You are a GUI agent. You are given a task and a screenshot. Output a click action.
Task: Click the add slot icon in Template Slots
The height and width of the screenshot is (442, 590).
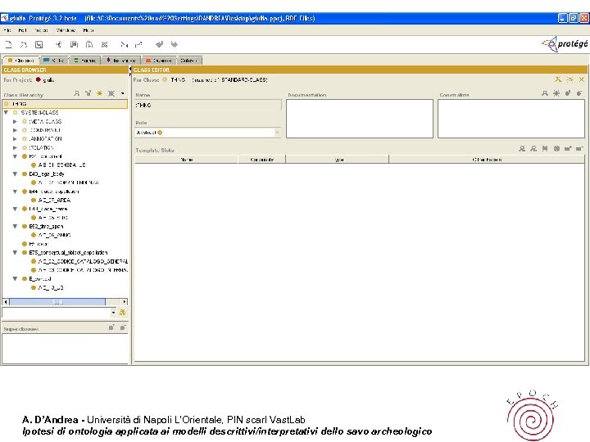click(568, 148)
